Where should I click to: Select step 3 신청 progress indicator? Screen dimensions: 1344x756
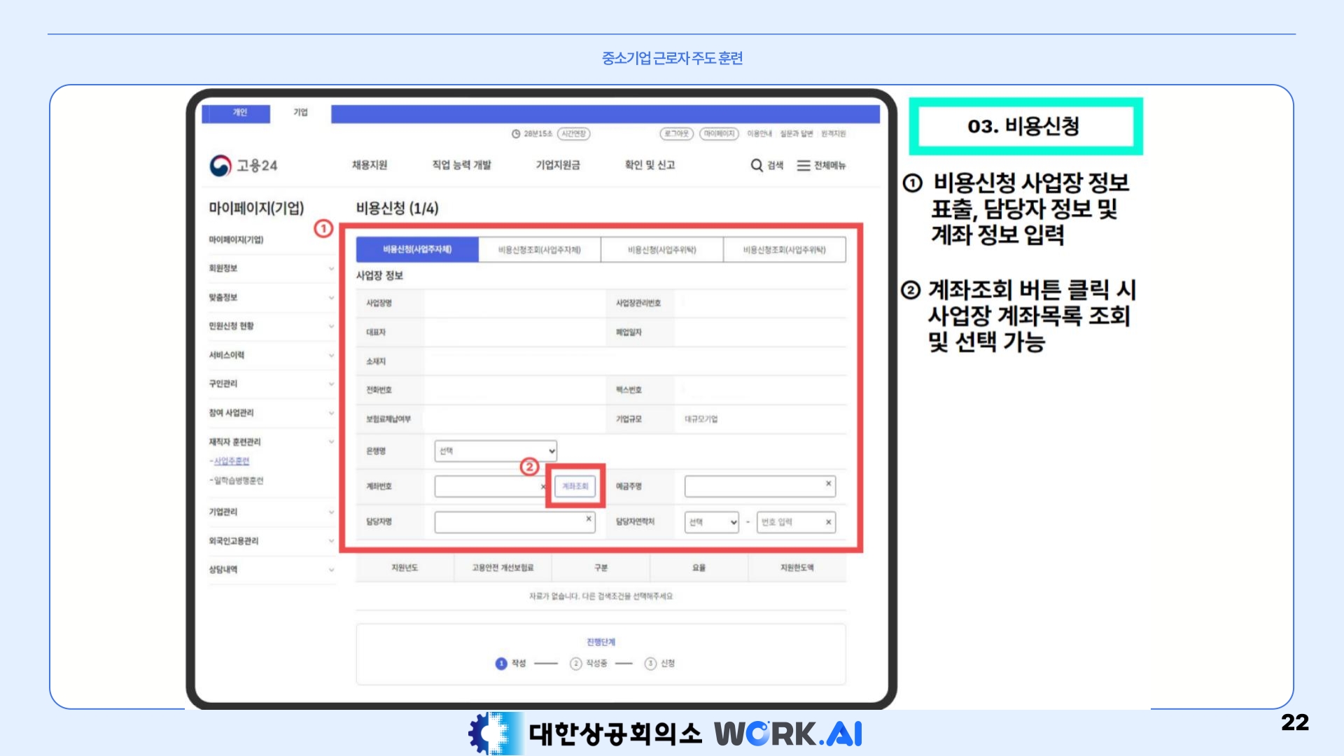tap(650, 664)
